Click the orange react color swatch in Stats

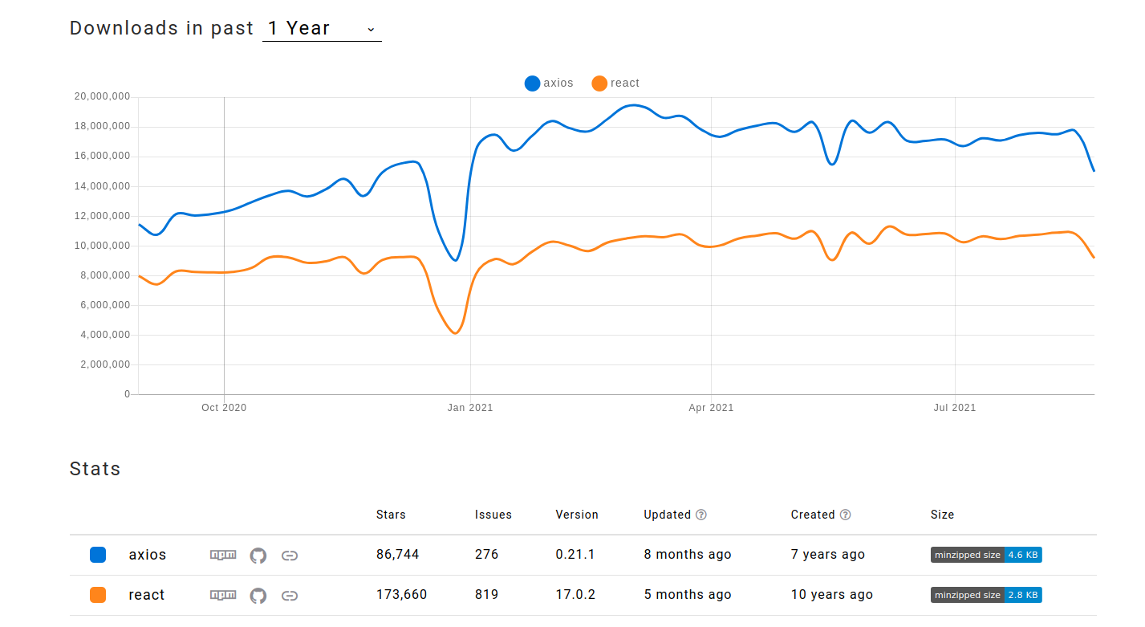tap(98, 595)
